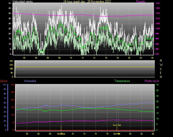The image size is (173, 137).
Task: Click the 100 value on the blue humidity axis
Action: point(4,85)
